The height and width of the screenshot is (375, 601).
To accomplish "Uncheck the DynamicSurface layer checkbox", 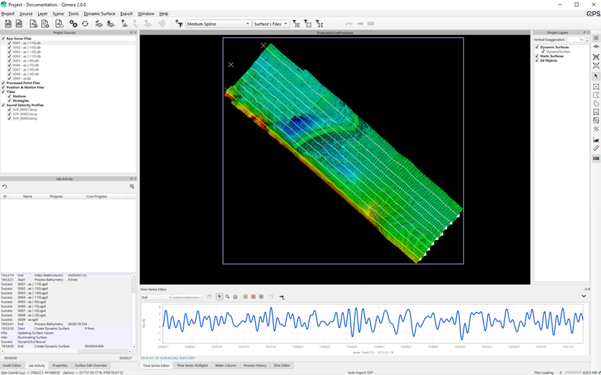I will coord(543,52).
